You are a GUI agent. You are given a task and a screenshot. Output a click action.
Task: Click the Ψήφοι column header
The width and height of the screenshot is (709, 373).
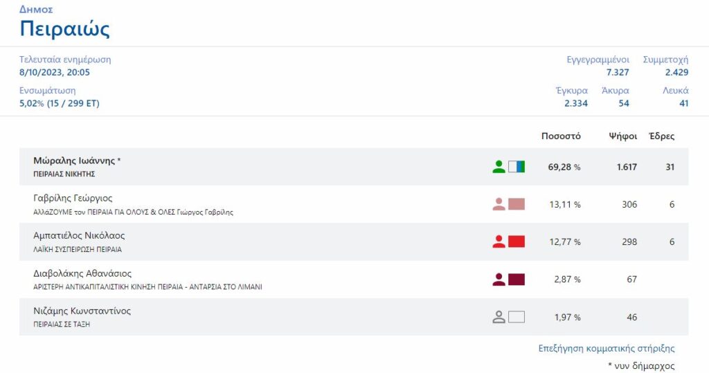(x=622, y=136)
